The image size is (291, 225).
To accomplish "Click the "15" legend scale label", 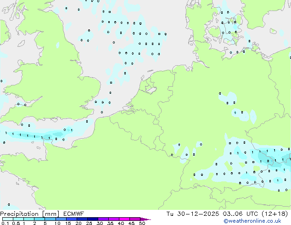I will (68, 223).
